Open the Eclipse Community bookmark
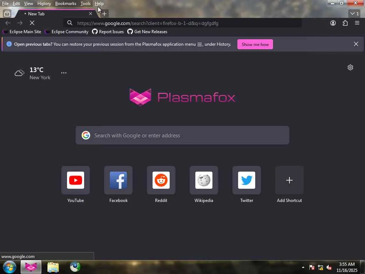 (x=67, y=32)
